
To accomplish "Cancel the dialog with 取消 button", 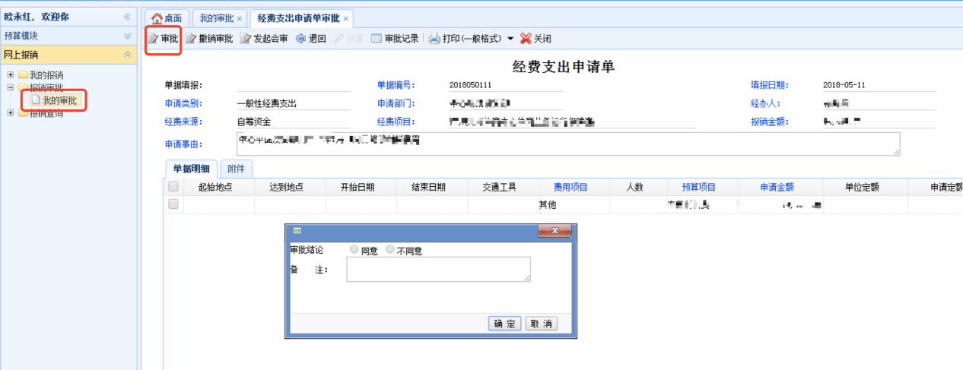I will 541,324.
